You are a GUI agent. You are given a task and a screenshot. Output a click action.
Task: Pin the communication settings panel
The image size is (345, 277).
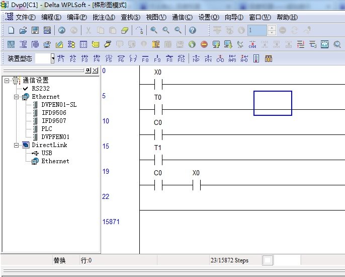point(88,71)
